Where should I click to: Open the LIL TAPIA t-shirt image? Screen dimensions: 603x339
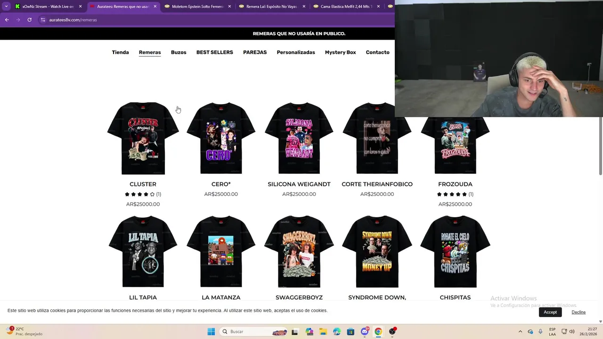143,251
